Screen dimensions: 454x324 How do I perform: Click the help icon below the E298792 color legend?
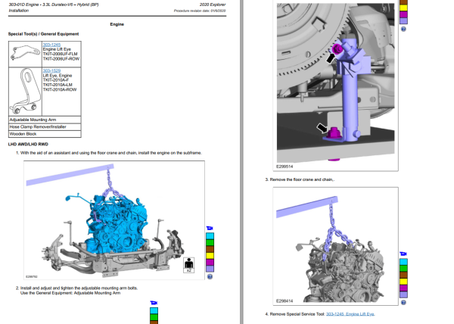coord(210,276)
